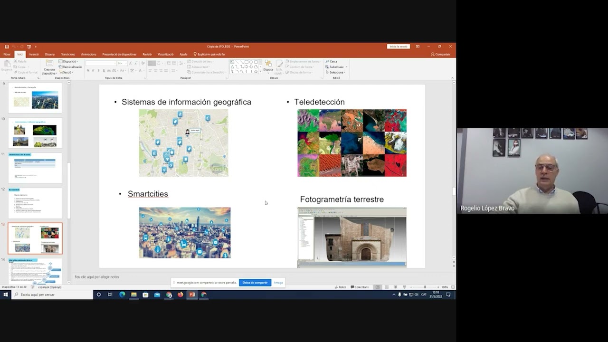The image size is (608, 342).
Task: Click the PowerPoint icon in the taskbar
Action: click(x=192, y=294)
